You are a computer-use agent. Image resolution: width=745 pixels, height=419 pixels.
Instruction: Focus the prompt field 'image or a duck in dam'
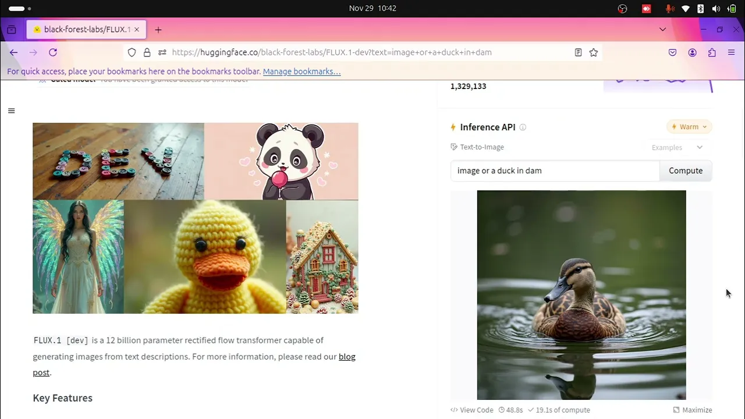click(x=555, y=171)
